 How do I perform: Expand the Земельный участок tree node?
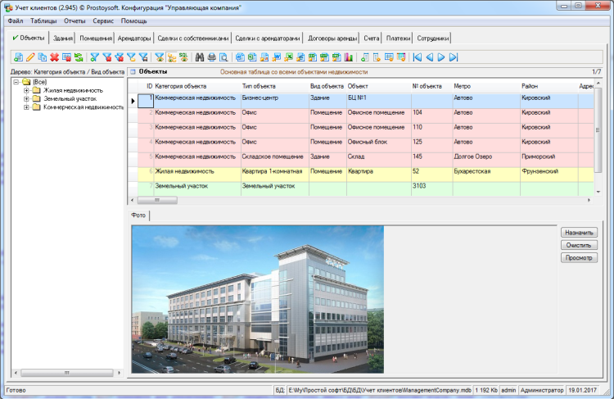coord(26,98)
